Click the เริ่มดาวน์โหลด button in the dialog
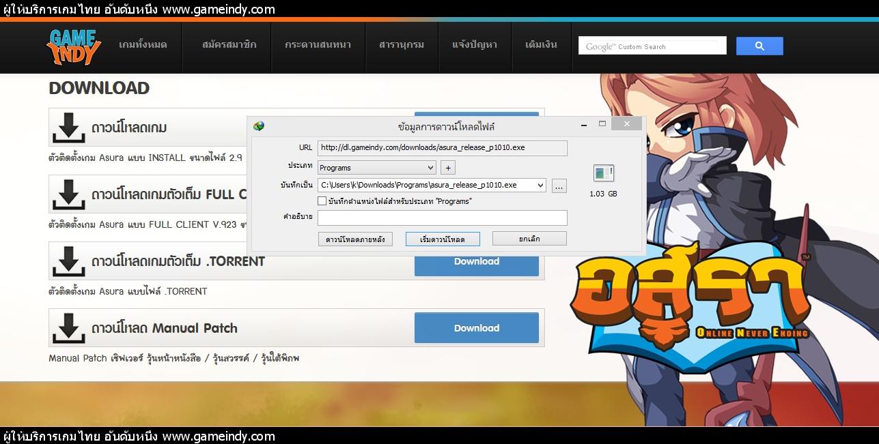This screenshot has width=879, height=444. coord(443,239)
